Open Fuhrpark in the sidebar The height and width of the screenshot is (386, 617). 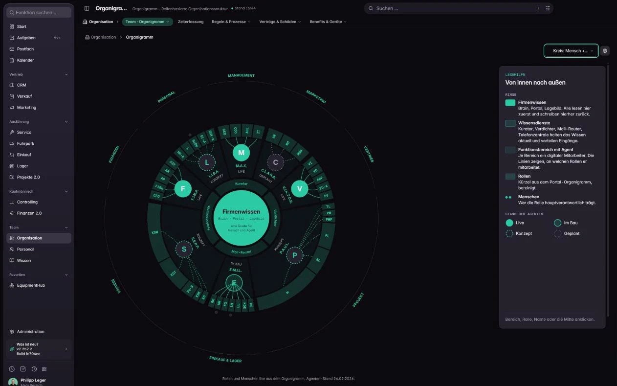pyautogui.click(x=39, y=144)
